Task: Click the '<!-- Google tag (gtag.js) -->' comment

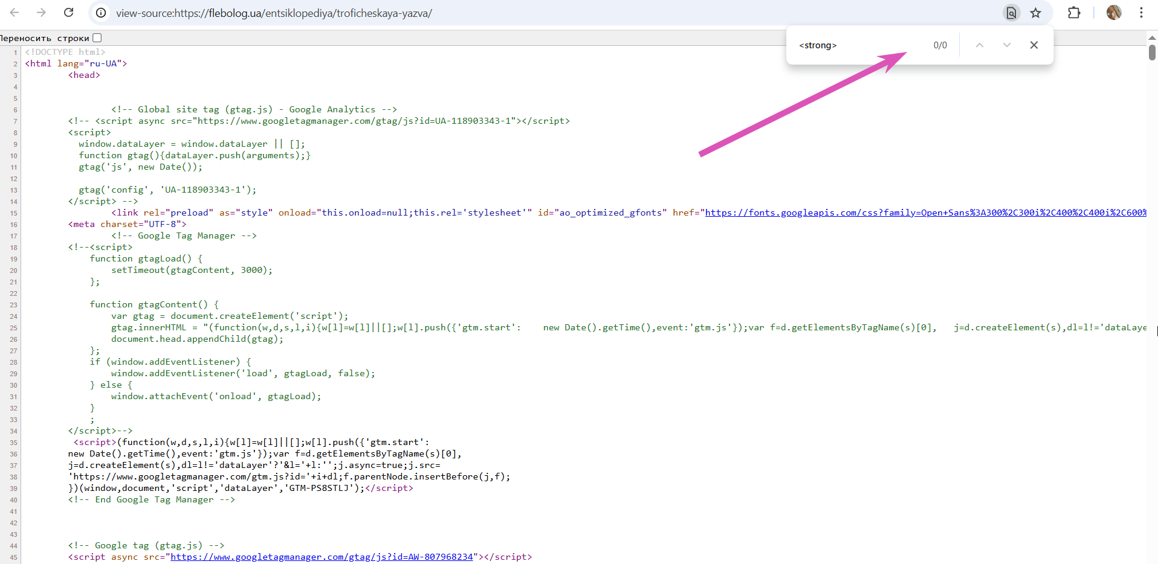Action: pyautogui.click(x=146, y=545)
